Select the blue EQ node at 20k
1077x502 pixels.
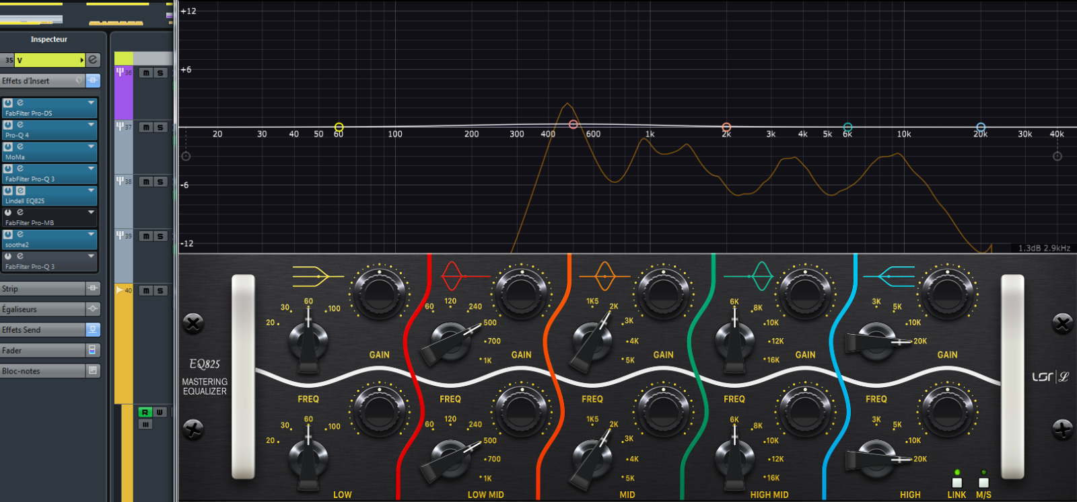(x=981, y=127)
